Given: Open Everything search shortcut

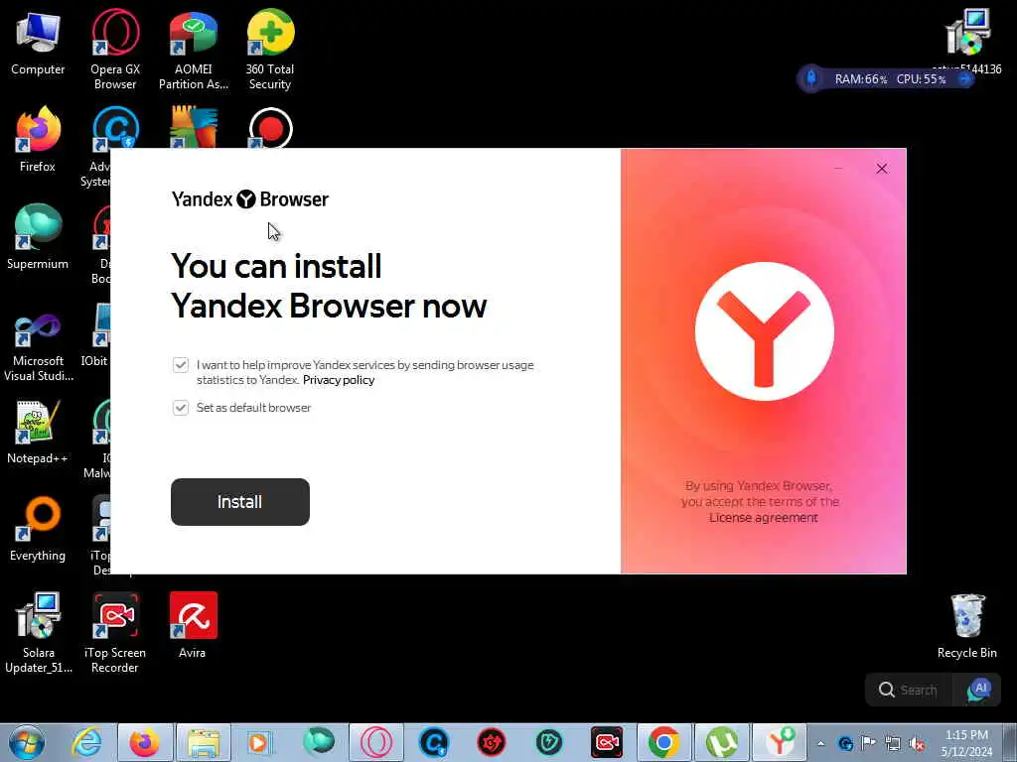Looking at the screenshot, I should 38,529.
